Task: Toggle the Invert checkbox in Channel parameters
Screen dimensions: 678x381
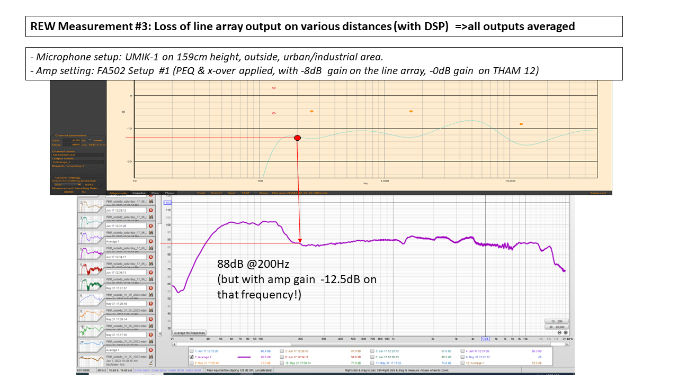Action: [x=90, y=140]
